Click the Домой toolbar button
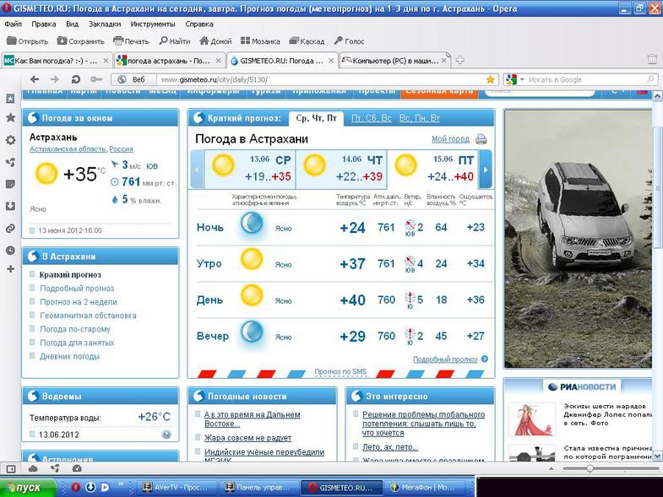The image size is (663, 497). [215, 41]
